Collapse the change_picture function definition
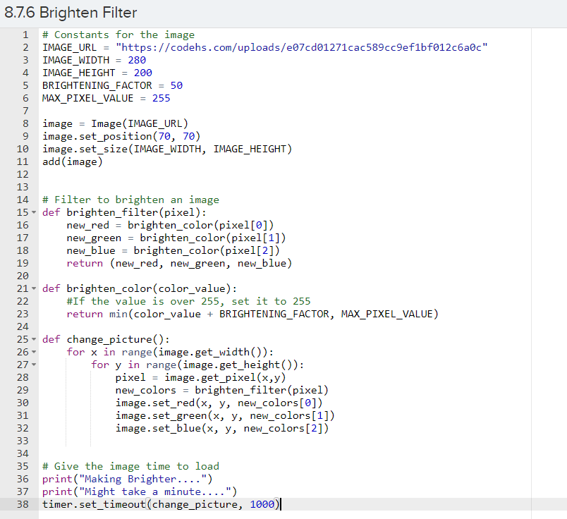Image resolution: width=567 pixels, height=519 pixels. coord(33,339)
